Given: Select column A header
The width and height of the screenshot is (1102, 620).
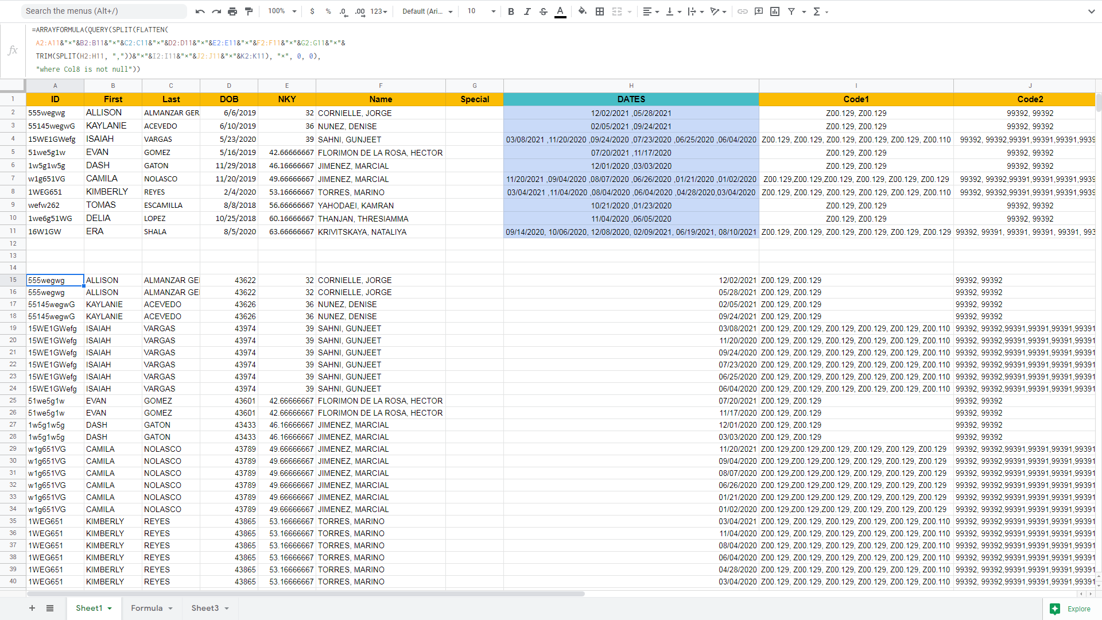Looking at the screenshot, I should [x=55, y=86].
